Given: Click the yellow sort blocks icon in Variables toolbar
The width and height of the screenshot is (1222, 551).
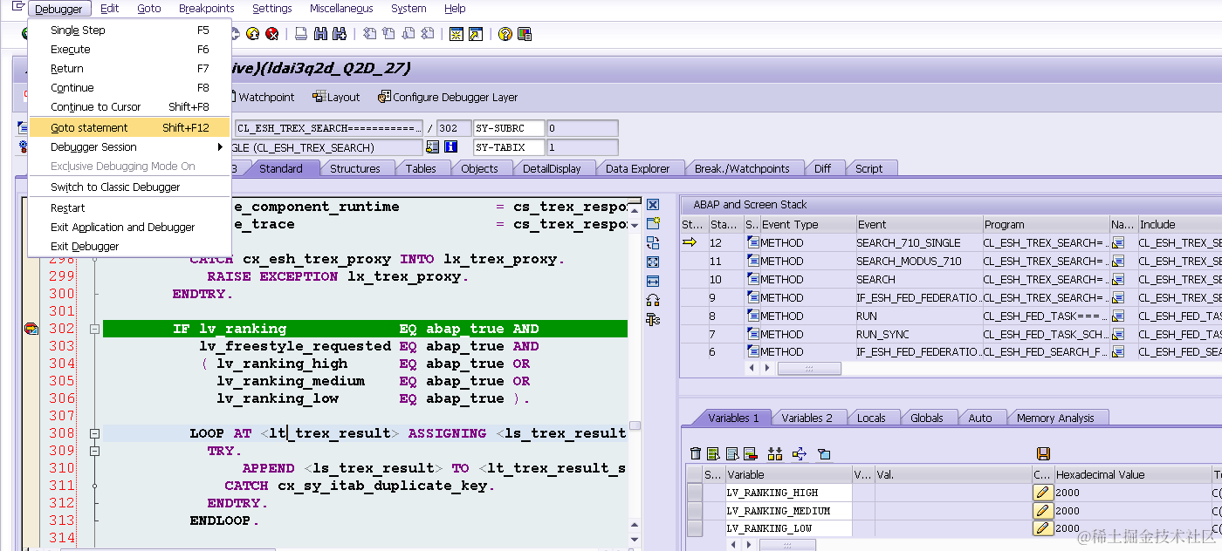Looking at the screenshot, I should point(774,453).
